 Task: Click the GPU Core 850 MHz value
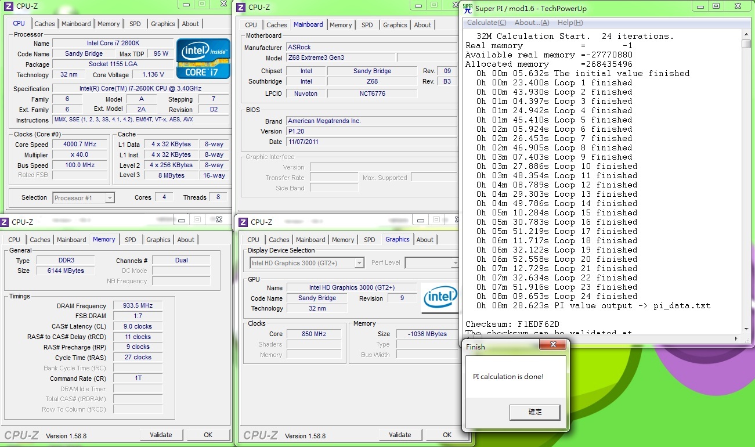[x=314, y=334]
